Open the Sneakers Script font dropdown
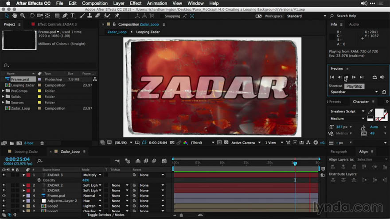Viewport: 390px width, 219px height. coord(347,111)
